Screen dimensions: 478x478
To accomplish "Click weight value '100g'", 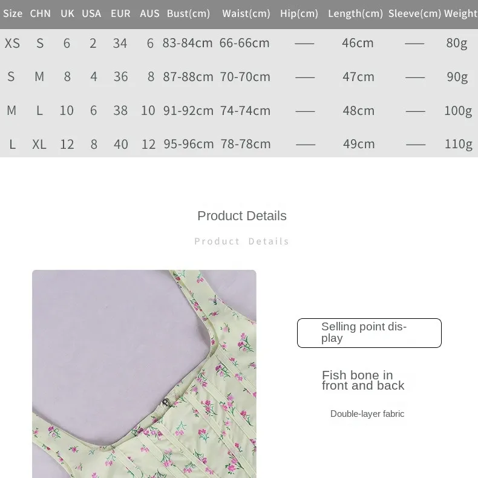I will (x=458, y=111).
